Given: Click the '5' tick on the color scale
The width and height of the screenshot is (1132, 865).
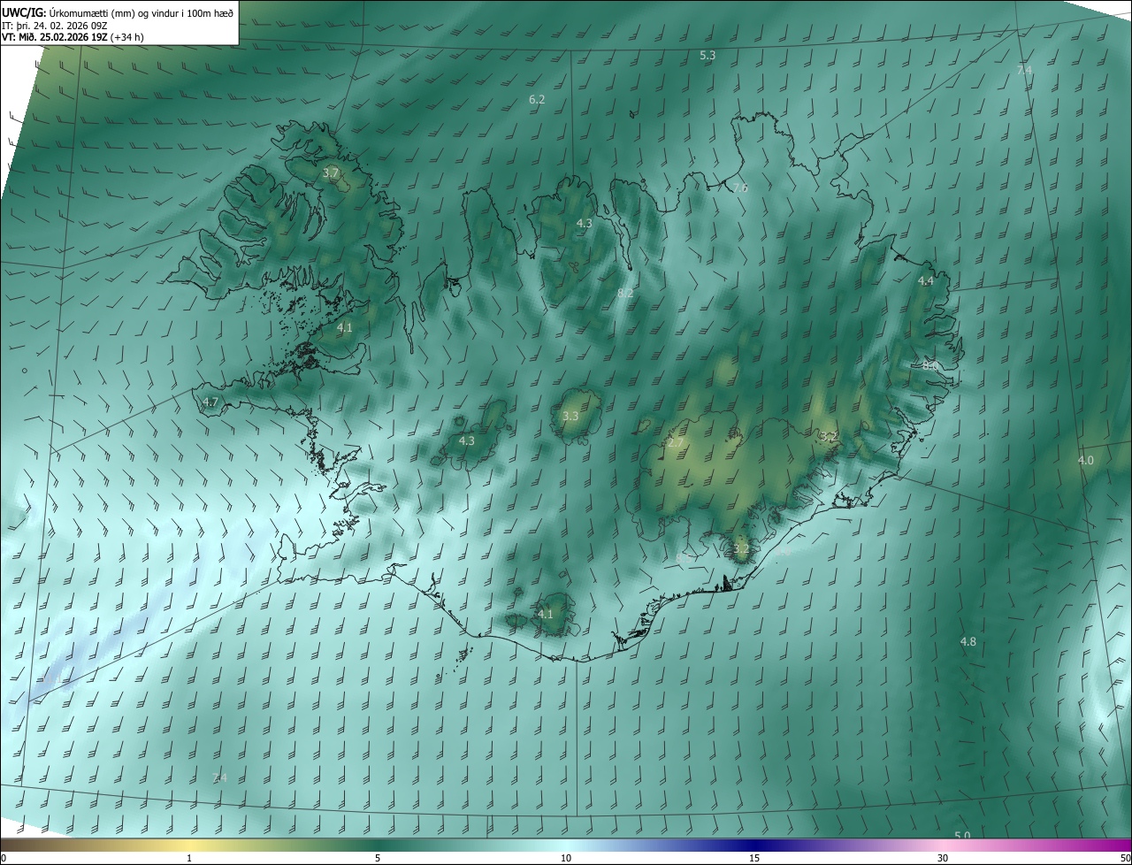Looking at the screenshot, I should (378, 858).
